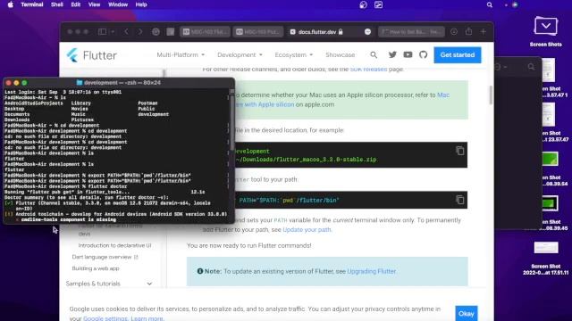Open Flutter Twitter icon
Screen dimensions: 572x321
tap(392, 55)
